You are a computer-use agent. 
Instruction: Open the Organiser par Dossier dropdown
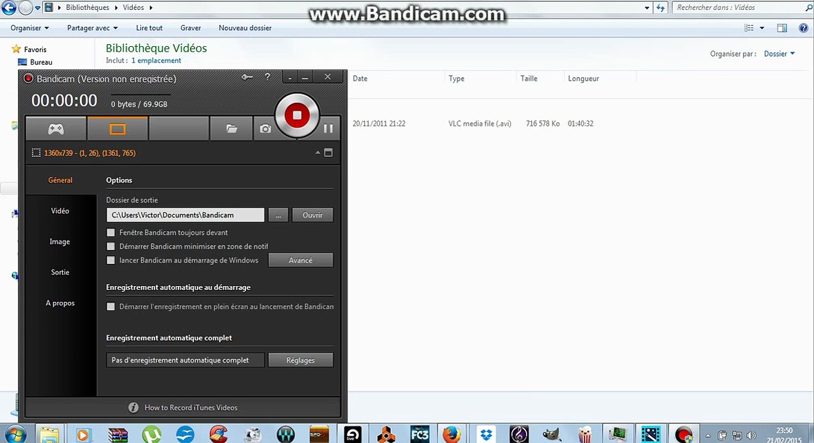point(779,54)
